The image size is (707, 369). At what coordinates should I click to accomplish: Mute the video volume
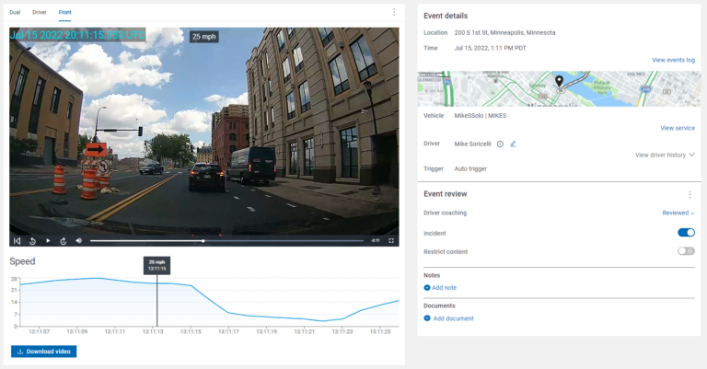(79, 241)
